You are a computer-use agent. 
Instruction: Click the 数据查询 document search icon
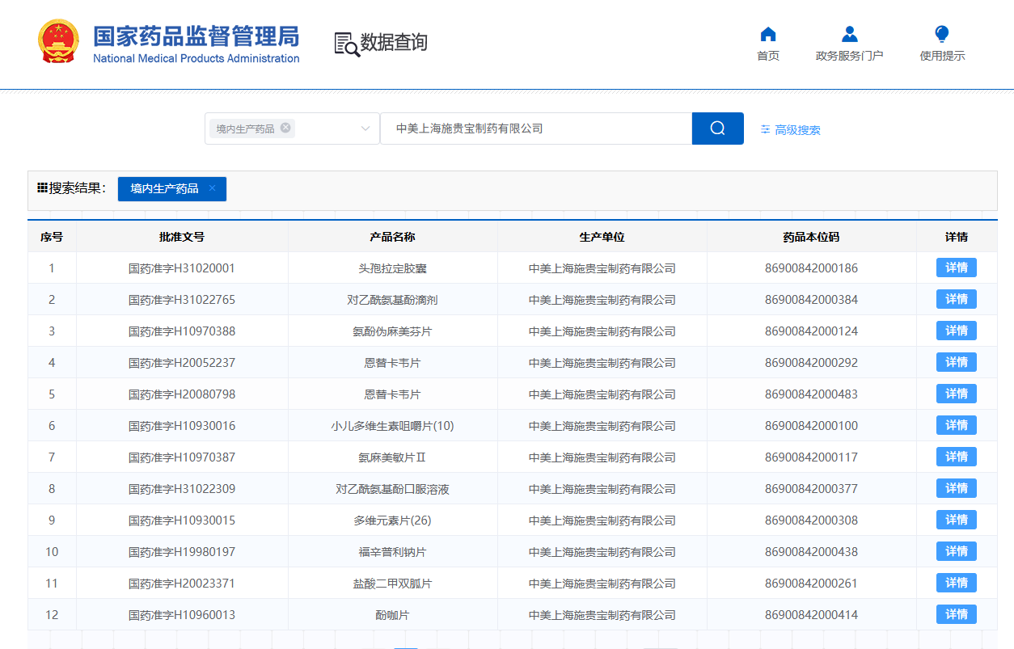tap(347, 44)
